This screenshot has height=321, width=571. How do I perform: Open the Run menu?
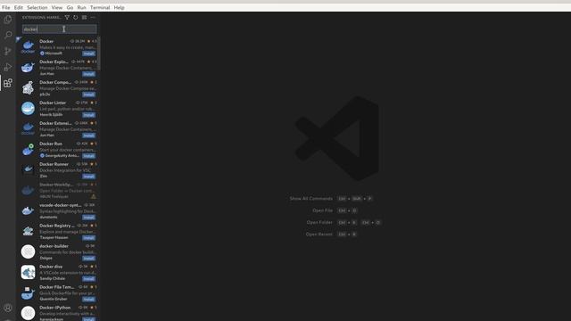pyautogui.click(x=81, y=7)
